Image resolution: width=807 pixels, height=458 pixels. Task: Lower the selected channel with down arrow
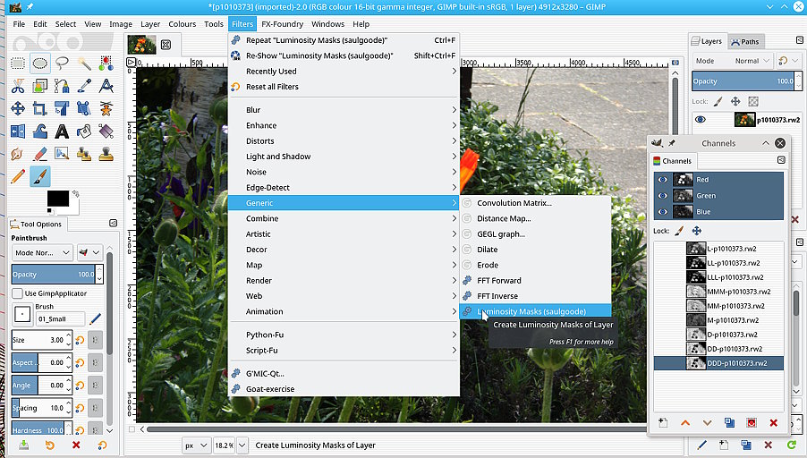coord(707,422)
